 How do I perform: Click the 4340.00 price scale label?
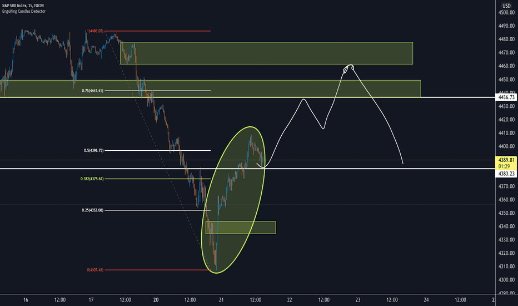pyautogui.click(x=506, y=226)
